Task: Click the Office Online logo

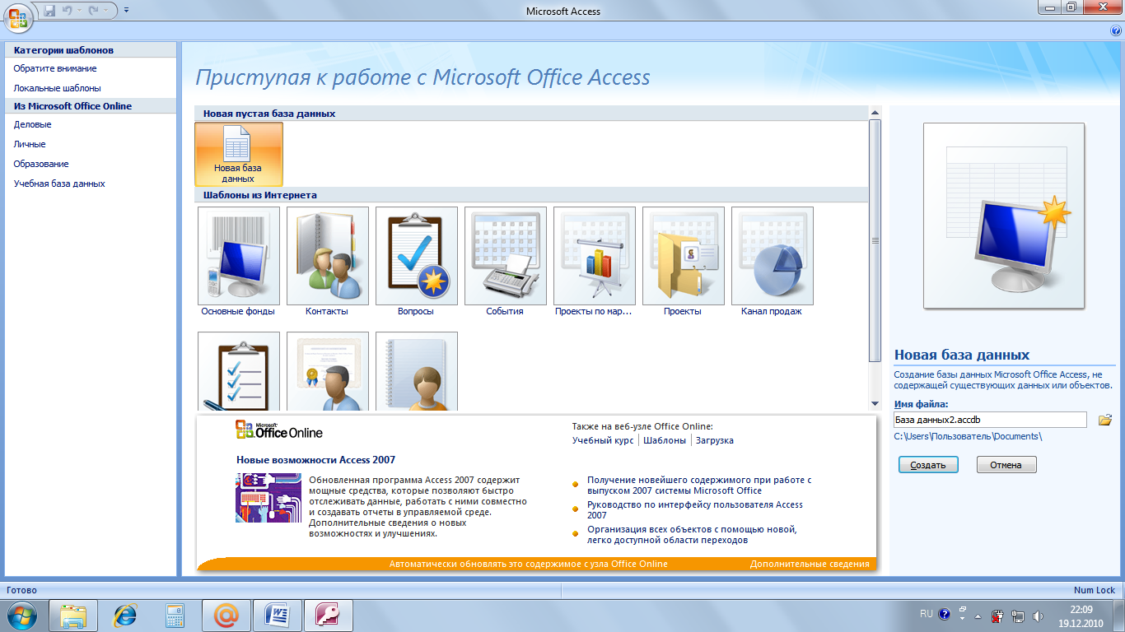Action: (279, 430)
